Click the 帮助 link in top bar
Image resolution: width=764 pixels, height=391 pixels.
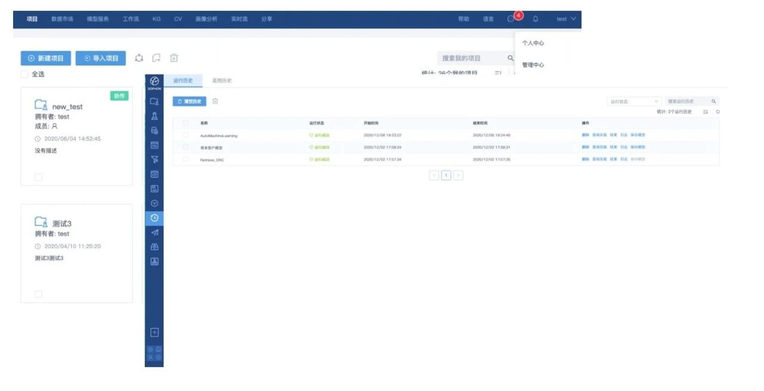464,19
